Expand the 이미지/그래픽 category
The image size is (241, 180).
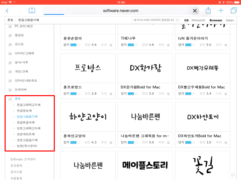pos(10,53)
